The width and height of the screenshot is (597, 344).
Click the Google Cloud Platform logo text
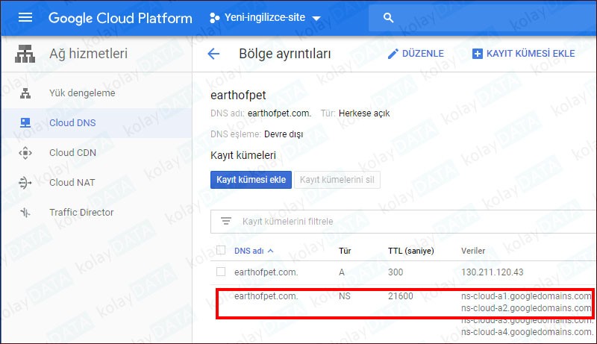120,18
